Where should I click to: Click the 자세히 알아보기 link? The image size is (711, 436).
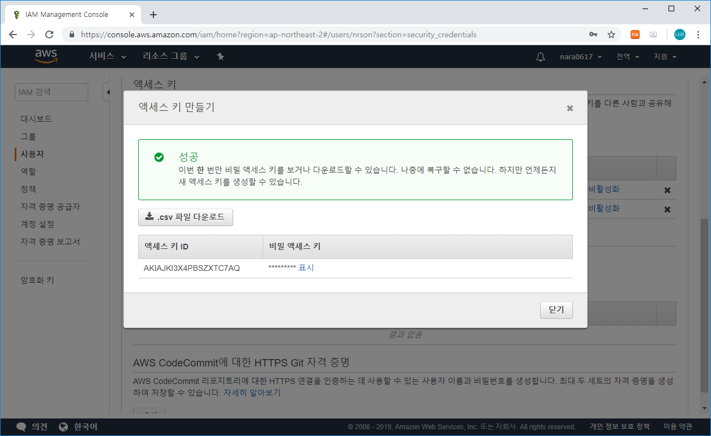[x=252, y=392]
